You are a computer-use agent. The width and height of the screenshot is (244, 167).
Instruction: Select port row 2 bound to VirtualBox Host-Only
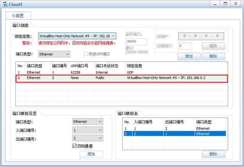[121, 78]
